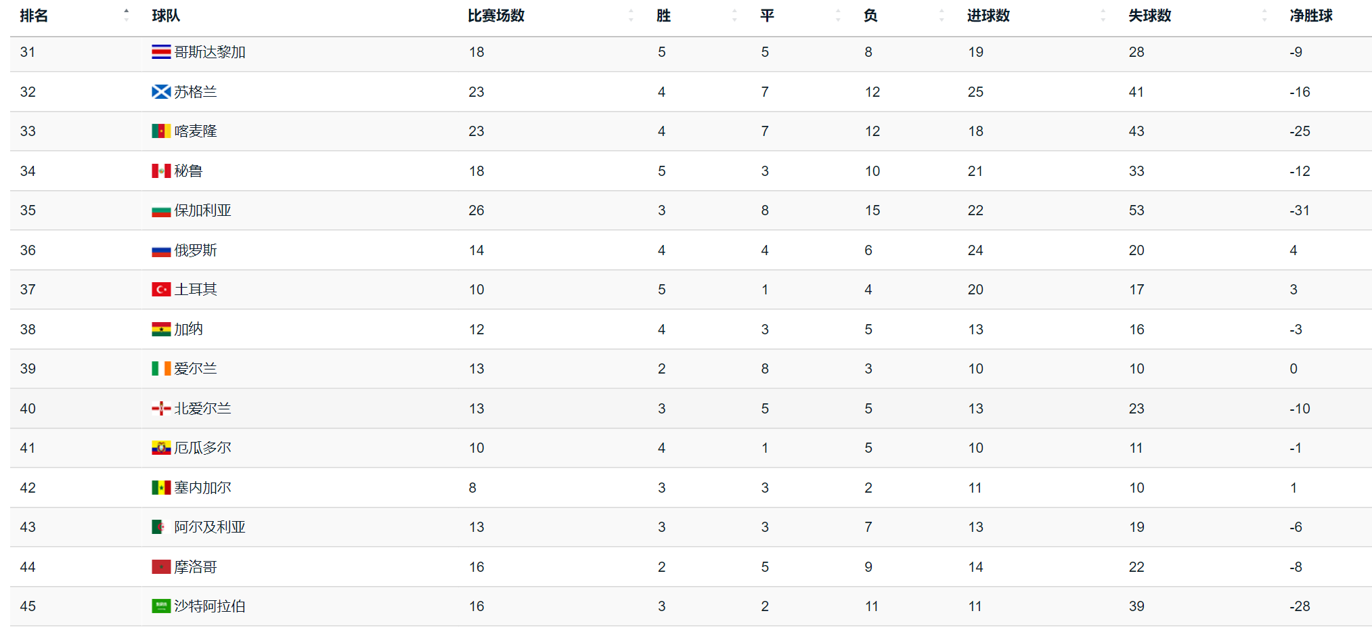Open the 阿尔及利亚 team link

pos(210,527)
